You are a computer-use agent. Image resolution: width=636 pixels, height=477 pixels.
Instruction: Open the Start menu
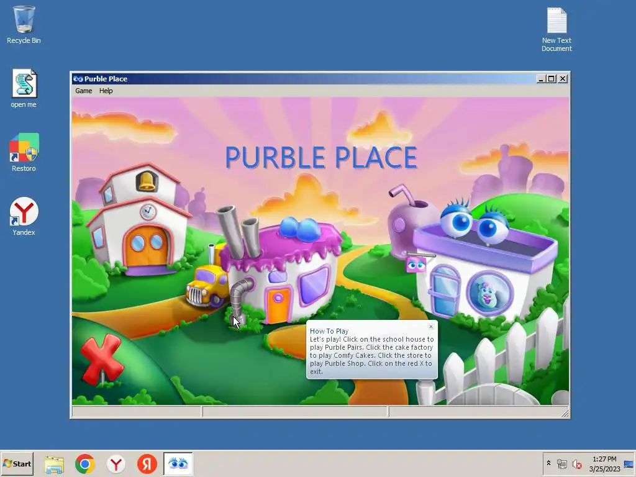[x=17, y=463]
